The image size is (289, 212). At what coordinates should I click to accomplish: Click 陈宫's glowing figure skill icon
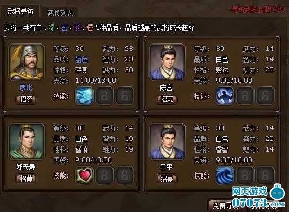tap(225, 96)
